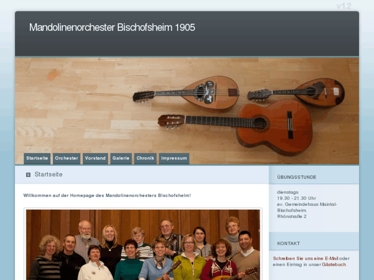Image resolution: width=374 pixels, height=280 pixels.
Task: Select the Chronik tab
Action: click(145, 158)
